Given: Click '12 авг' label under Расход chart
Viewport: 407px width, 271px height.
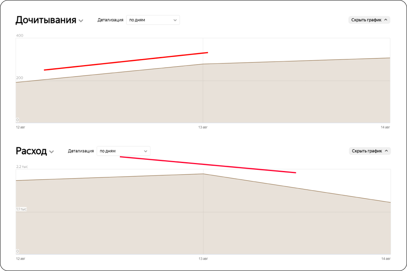Looking at the screenshot, I should pos(21,259).
